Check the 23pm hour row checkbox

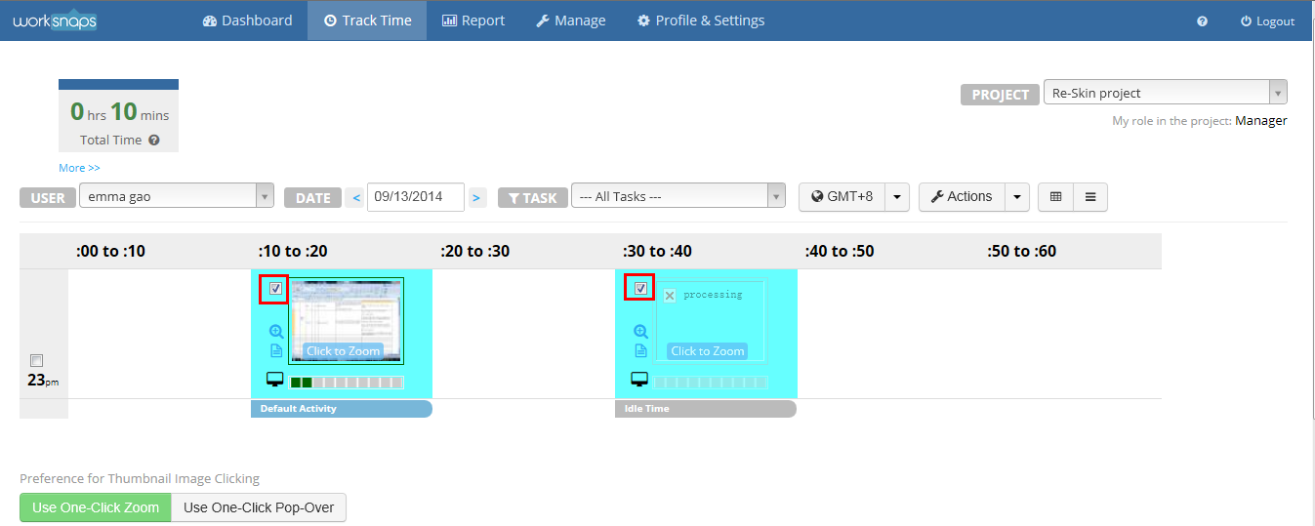[x=36, y=360]
